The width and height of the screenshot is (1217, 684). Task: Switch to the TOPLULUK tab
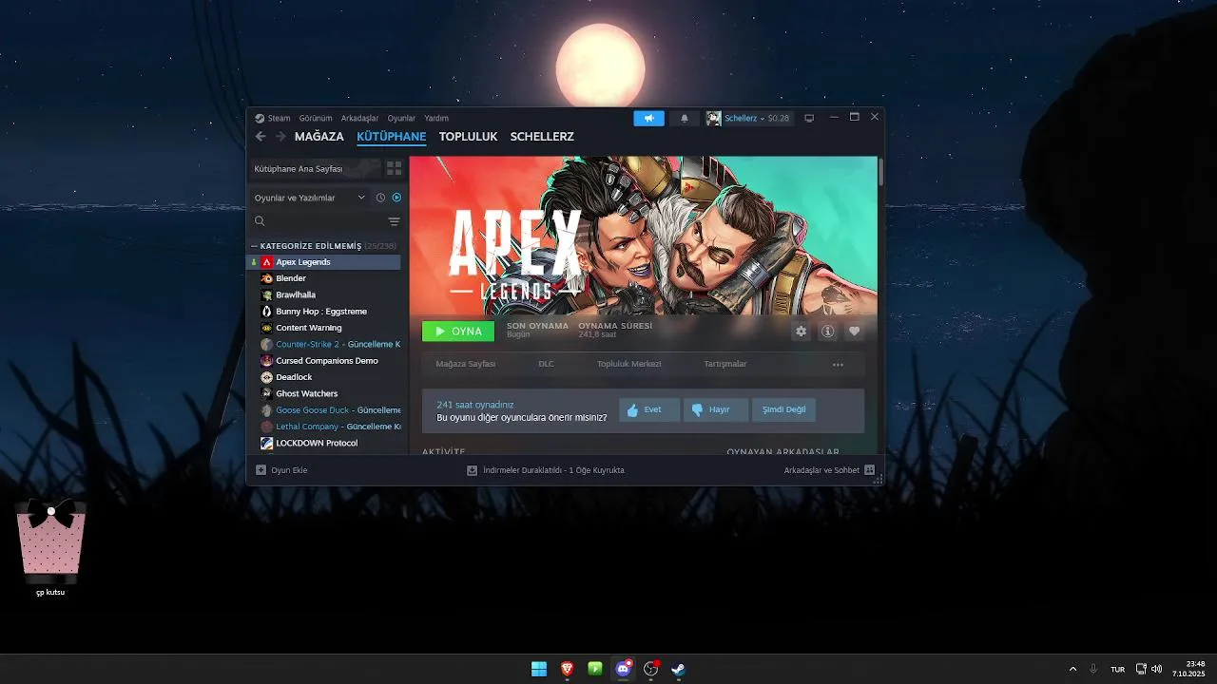(x=468, y=137)
